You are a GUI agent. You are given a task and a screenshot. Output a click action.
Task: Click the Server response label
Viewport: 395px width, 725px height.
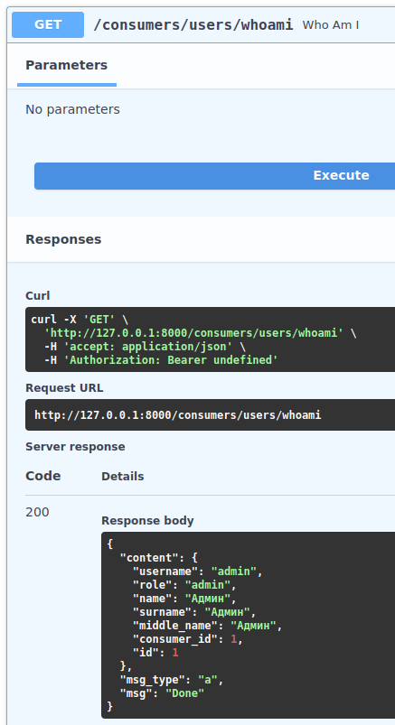tap(75, 447)
